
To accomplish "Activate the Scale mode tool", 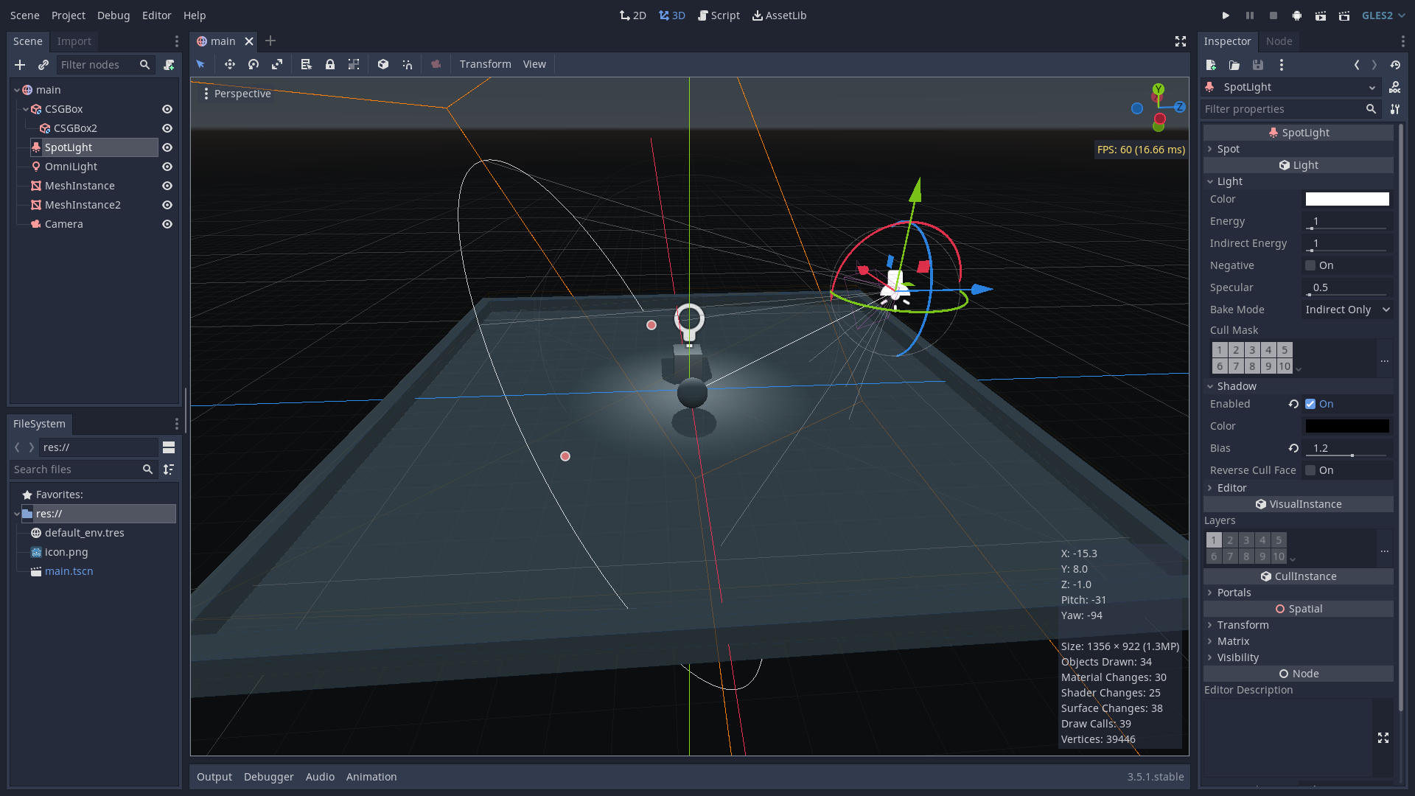I will click(277, 64).
